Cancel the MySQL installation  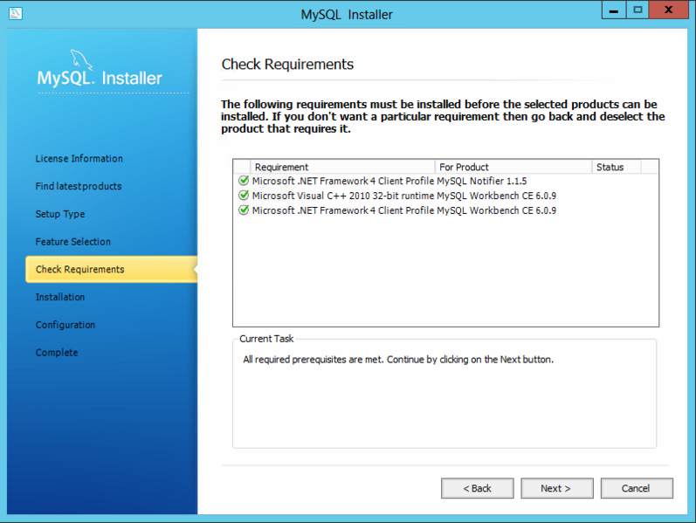pyautogui.click(x=637, y=488)
